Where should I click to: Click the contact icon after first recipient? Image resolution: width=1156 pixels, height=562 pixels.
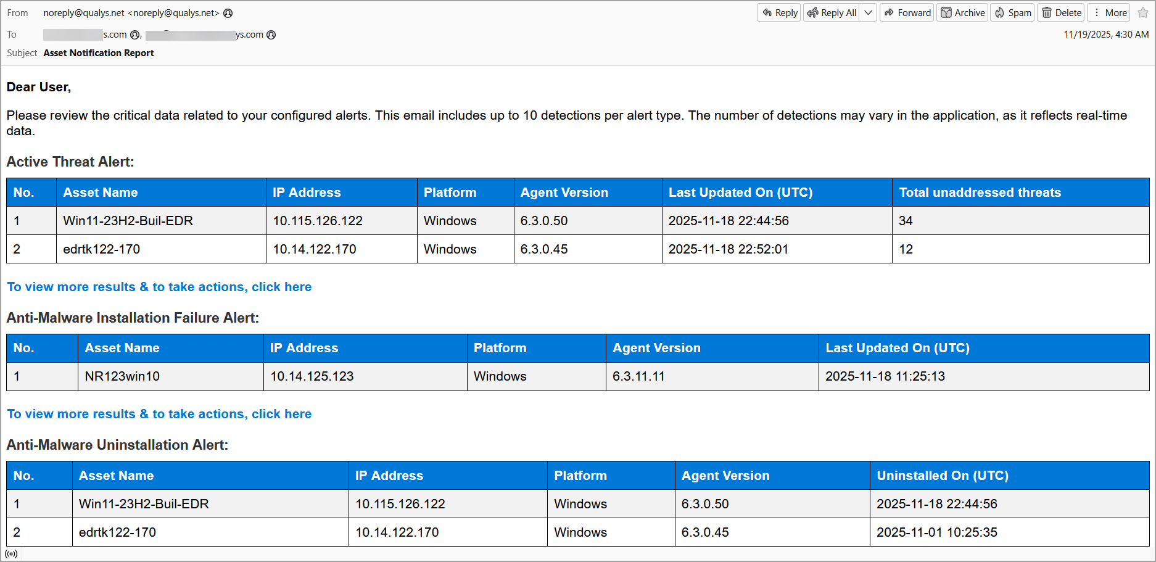[135, 35]
